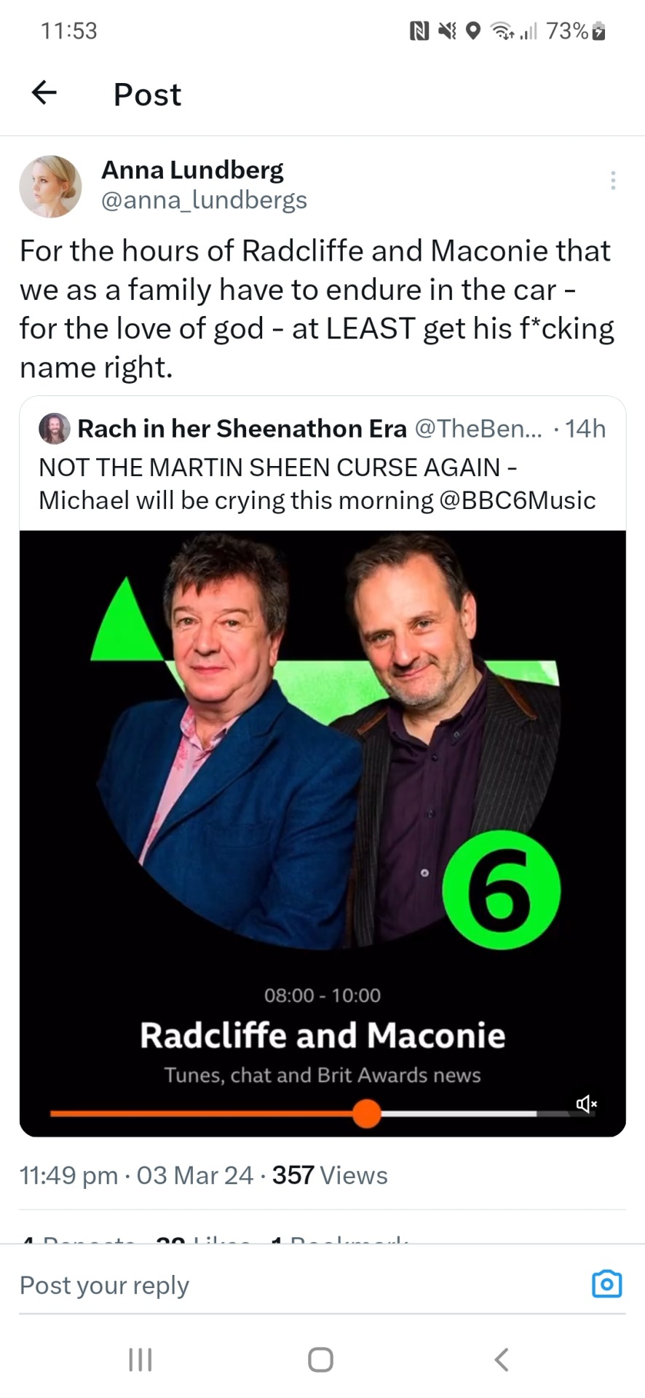Tap the 357 Views count
Screen dimensions: 645x1398
tap(330, 1175)
